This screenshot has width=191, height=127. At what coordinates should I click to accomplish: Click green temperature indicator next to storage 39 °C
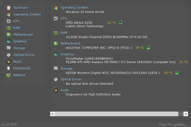(177, 73)
